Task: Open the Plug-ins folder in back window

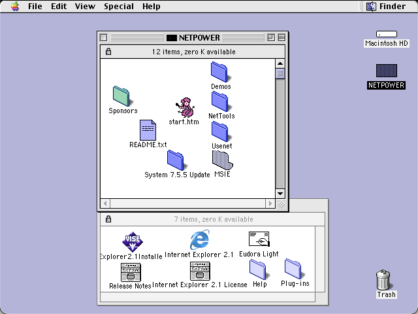Action: coord(294,269)
